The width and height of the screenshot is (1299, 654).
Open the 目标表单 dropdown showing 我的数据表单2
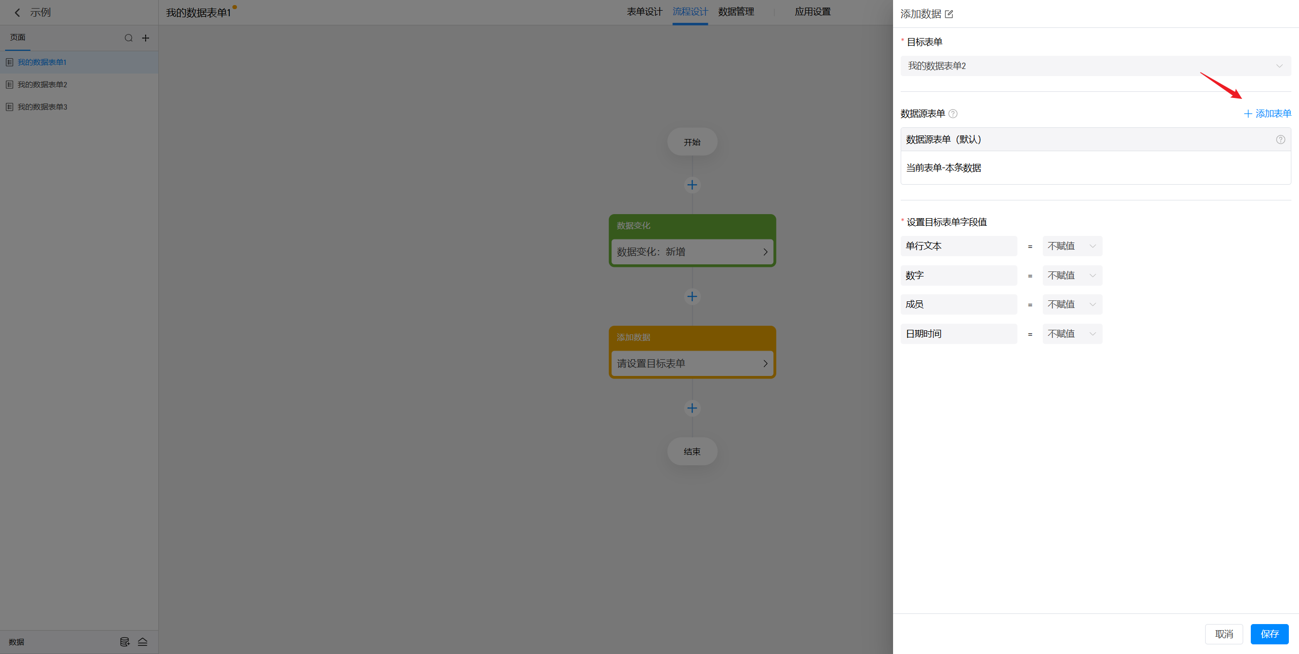[x=1095, y=66]
